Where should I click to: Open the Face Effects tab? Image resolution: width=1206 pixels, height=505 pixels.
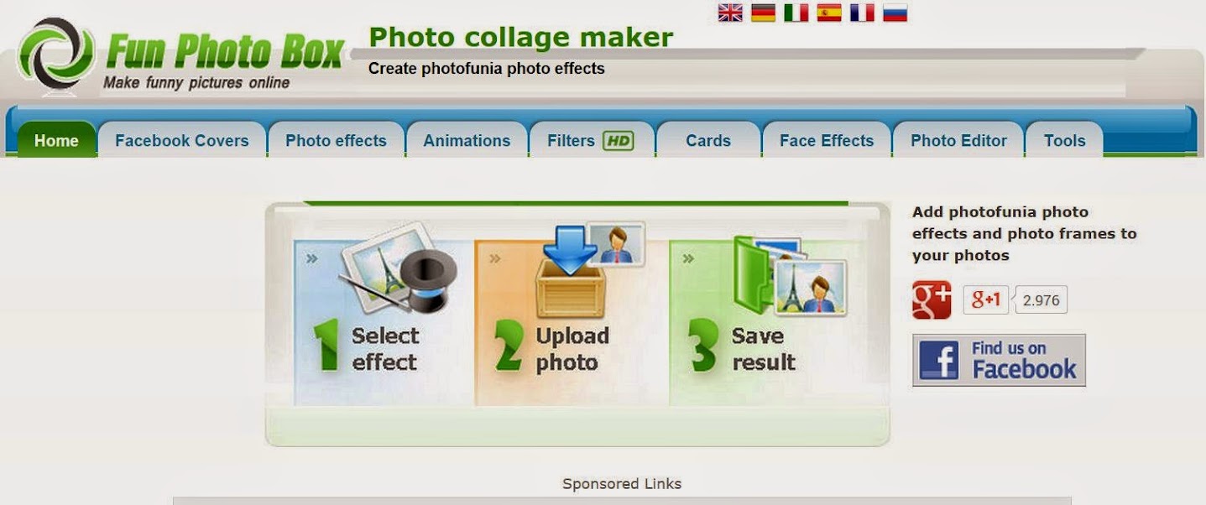pos(827,140)
